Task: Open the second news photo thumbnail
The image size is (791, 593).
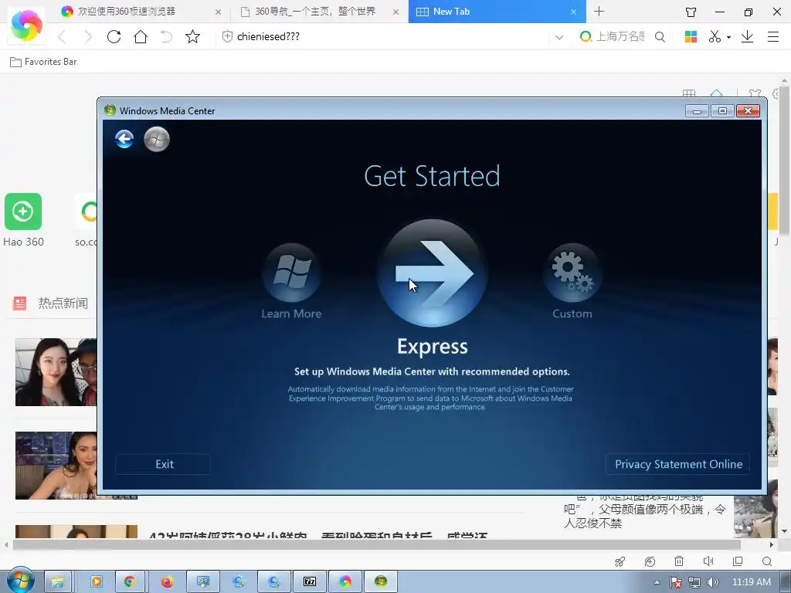Action: [x=56, y=466]
